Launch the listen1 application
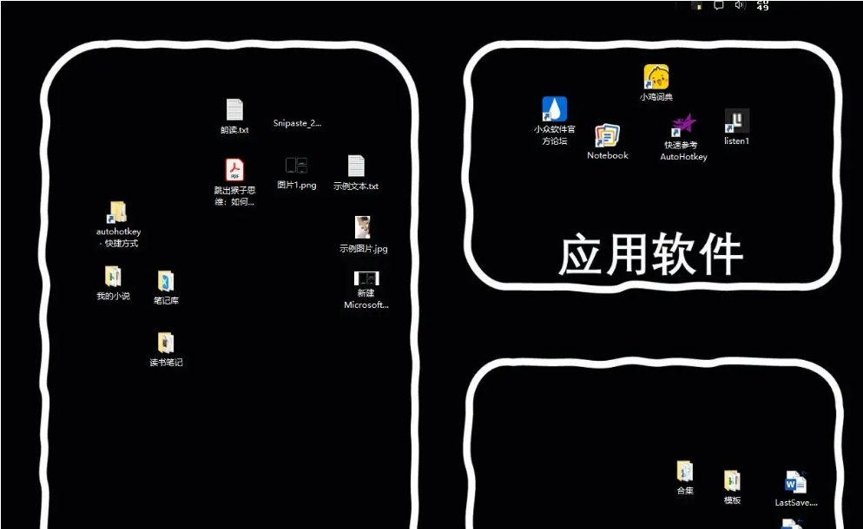Screen dimensions: 863x529 [x=735, y=122]
